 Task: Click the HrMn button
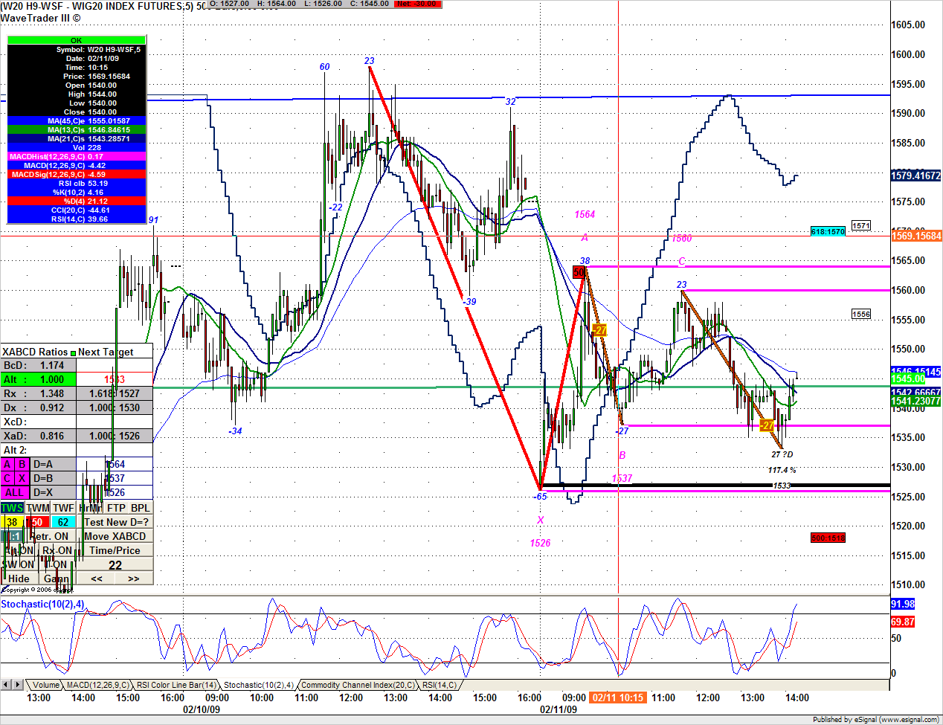90,508
